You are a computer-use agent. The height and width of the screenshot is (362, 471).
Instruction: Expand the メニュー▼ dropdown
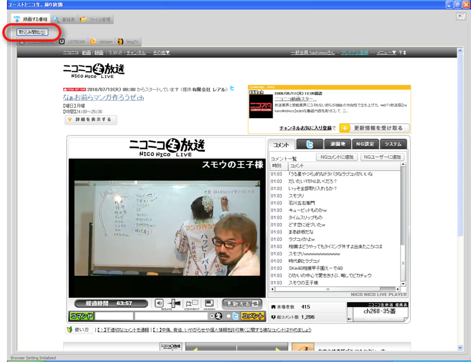click(387, 53)
